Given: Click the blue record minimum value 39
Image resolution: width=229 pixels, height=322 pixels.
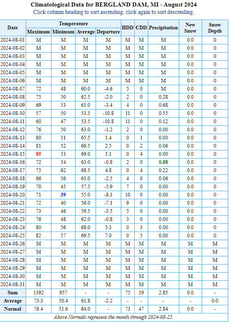Looking at the screenshot, I should pyautogui.click(x=63, y=195).
